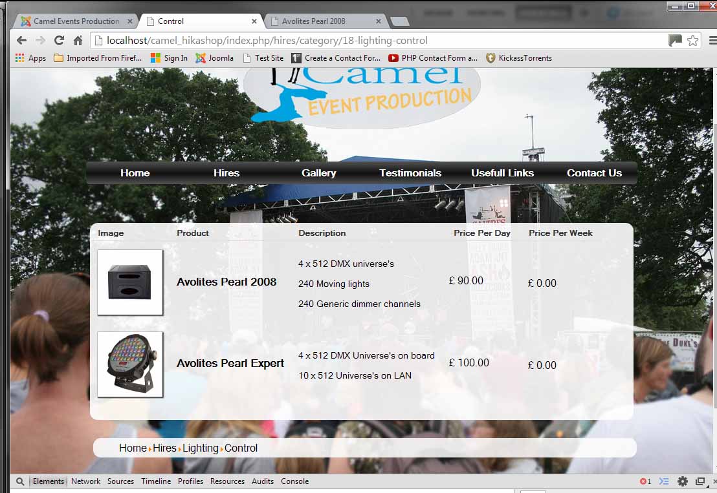
Task: Open the Gallery navigation menu item
Action: click(319, 173)
